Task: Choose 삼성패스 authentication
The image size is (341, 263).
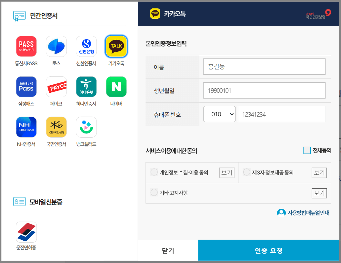Action: pos(26,87)
